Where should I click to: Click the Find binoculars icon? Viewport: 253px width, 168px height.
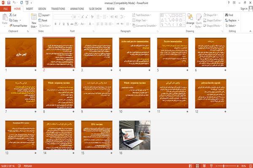(226, 15)
